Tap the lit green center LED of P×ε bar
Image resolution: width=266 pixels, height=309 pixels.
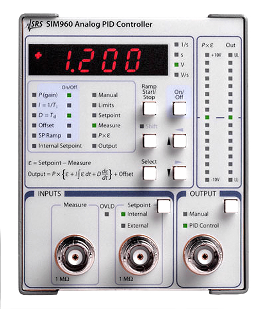207,117
